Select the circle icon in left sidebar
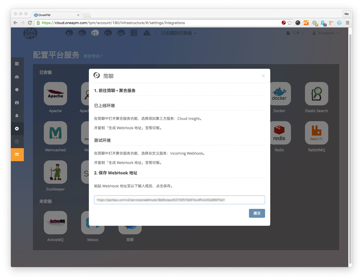The height and width of the screenshot is (280, 363). pyautogui.click(x=17, y=90)
